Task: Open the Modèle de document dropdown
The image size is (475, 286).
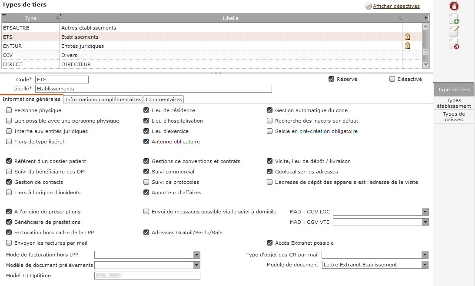Action: 425,265
